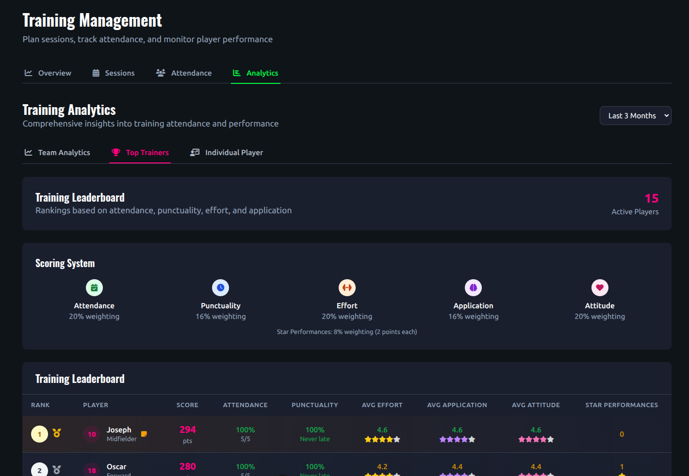Switch to the Team Analytics sub-tab
The width and height of the screenshot is (689, 476).
pos(58,153)
